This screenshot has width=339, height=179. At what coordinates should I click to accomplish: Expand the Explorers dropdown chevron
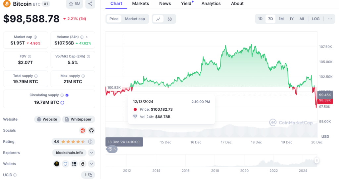point(91,153)
